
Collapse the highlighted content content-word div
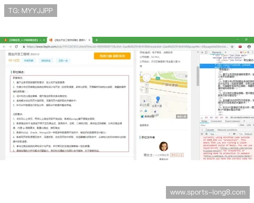[x=215, y=65]
